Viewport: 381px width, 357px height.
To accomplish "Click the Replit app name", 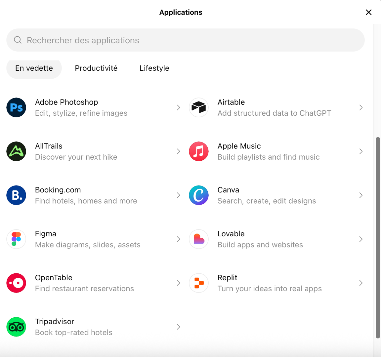I will (228, 278).
